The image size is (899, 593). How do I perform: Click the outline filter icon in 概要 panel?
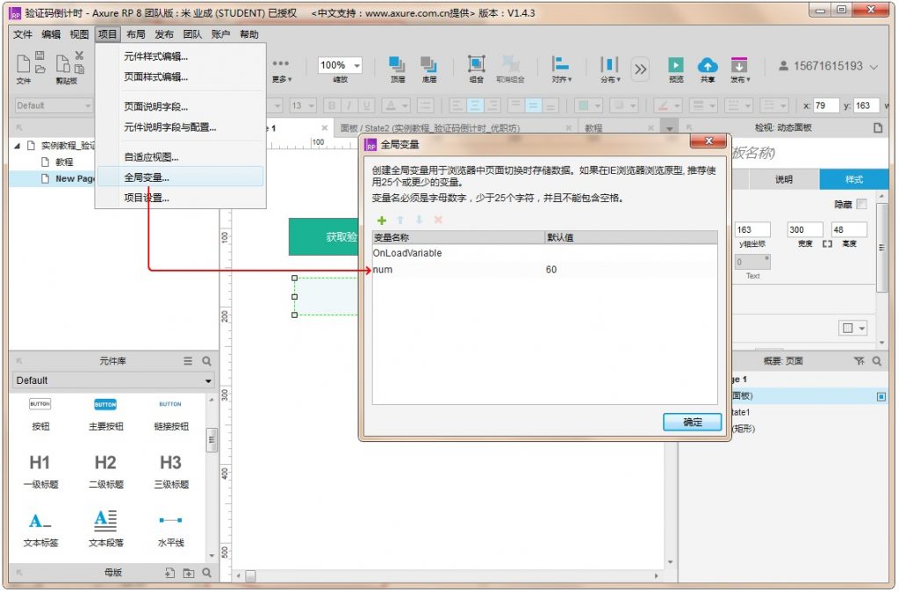[x=859, y=361]
